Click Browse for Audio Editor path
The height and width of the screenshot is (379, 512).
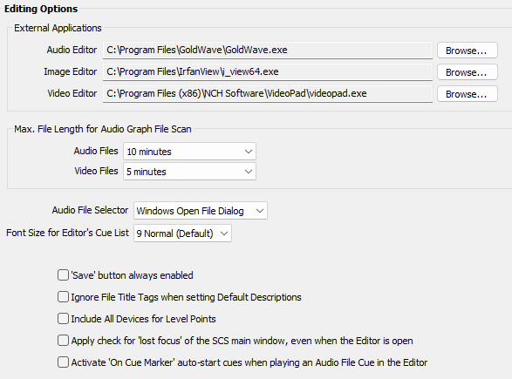468,51
